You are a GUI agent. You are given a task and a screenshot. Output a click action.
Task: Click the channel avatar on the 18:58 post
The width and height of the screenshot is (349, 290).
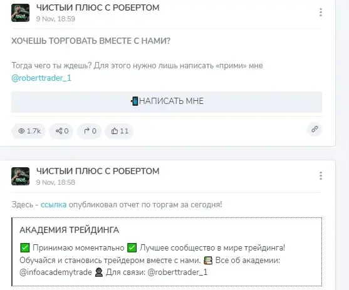[20, 176]
